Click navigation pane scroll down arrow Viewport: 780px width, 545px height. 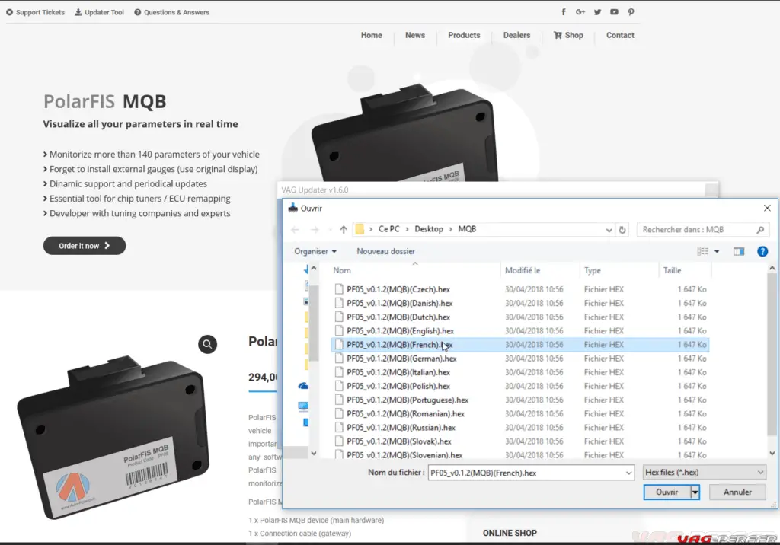(313, 453)
